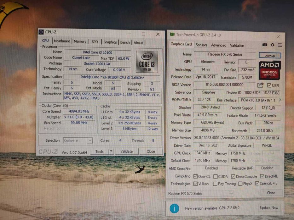Click the Memory Type GDDR5 (Hynix) value

click(212, 123)
